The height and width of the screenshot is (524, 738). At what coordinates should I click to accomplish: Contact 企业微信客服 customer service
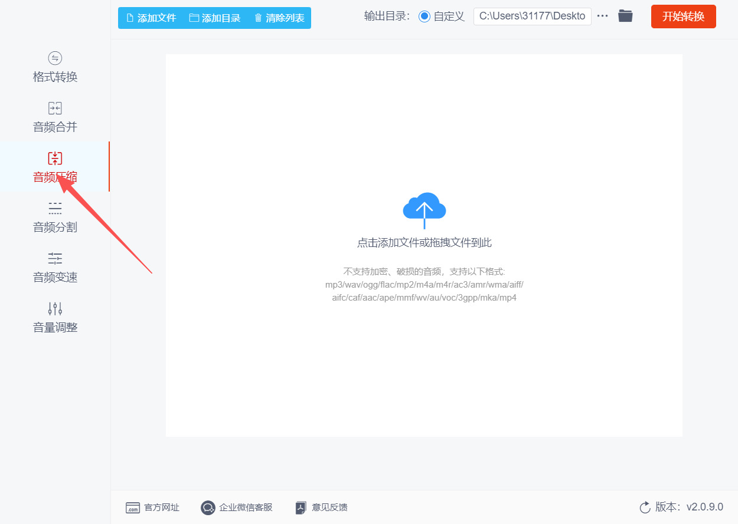[x=237, y=507]
